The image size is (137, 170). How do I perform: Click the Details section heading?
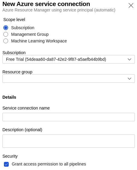click(x=9, y=97)
